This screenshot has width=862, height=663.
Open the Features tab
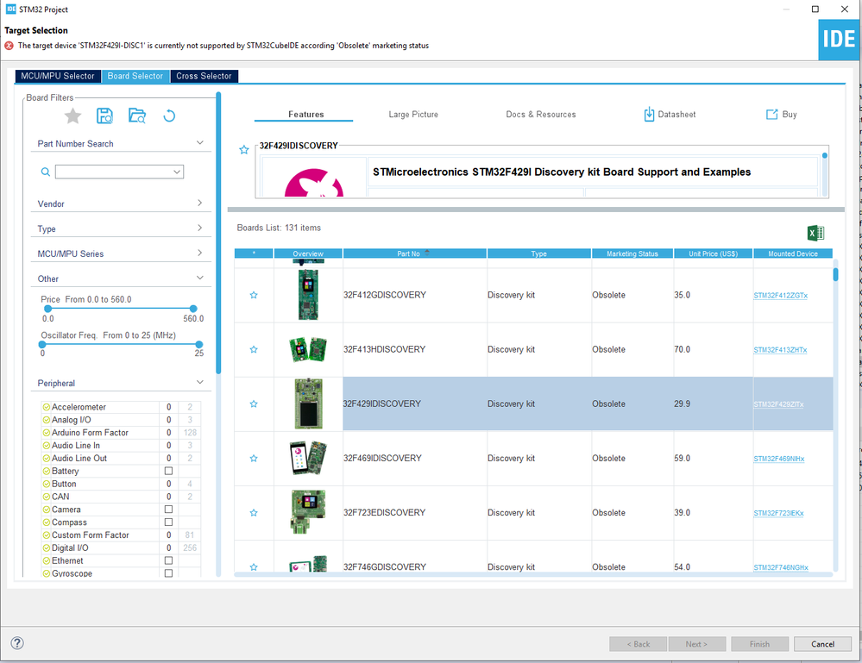pos(306,115)
